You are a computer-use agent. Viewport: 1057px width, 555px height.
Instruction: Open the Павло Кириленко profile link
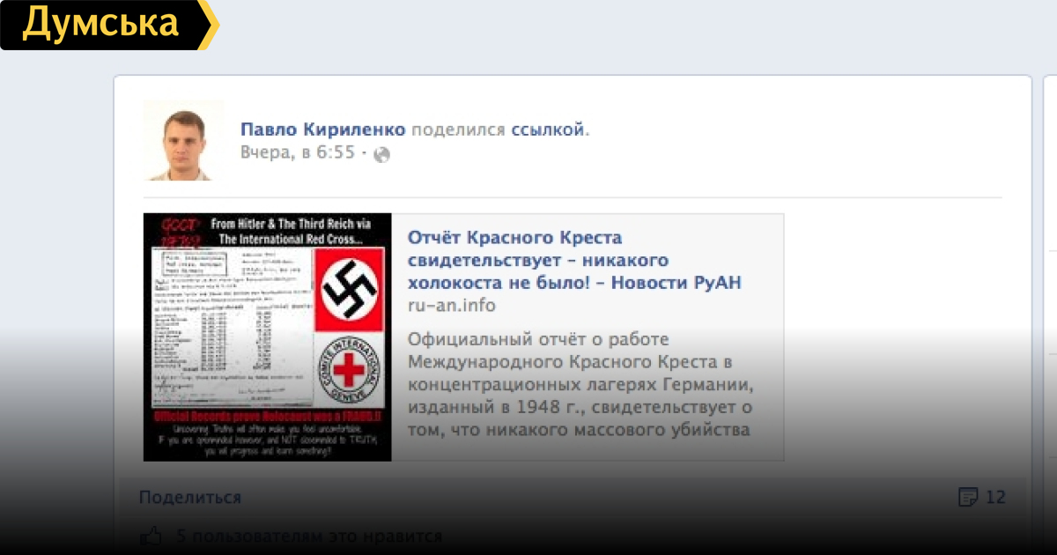pyautogui.click(x=322, y=129)
